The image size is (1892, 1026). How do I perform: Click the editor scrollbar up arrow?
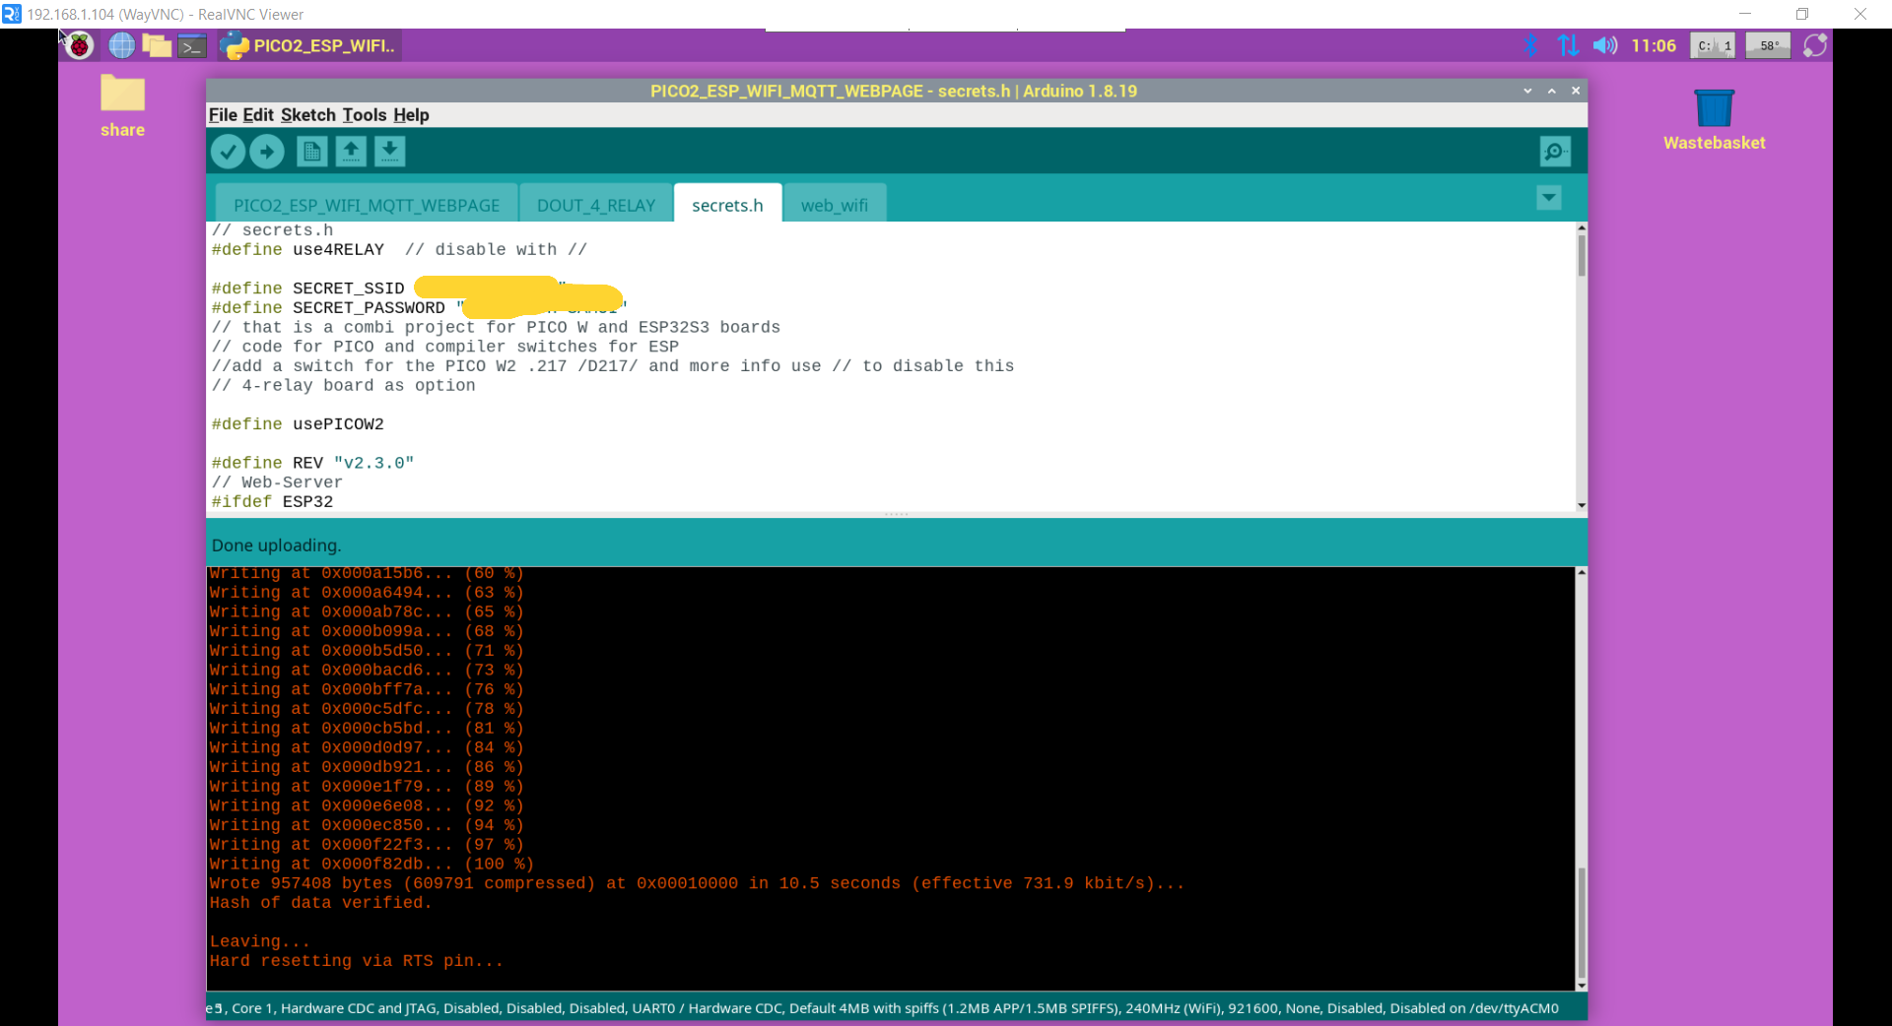[1582, 227]
